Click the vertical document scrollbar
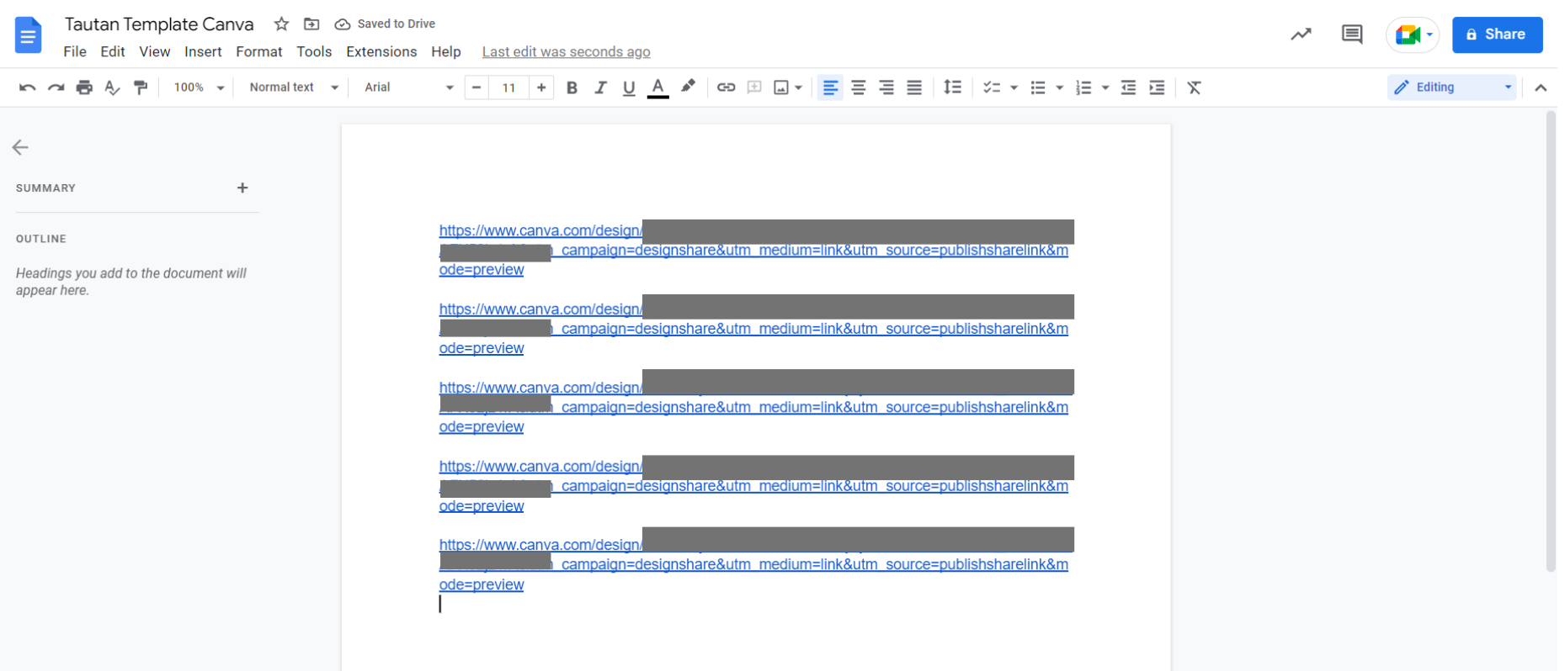 tap(1551, 341)
